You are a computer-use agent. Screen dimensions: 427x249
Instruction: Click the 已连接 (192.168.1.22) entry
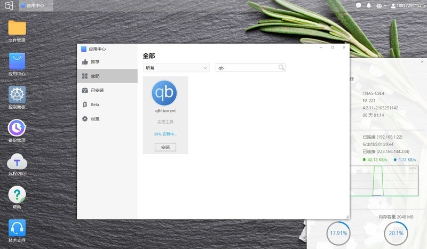[382, 137]
